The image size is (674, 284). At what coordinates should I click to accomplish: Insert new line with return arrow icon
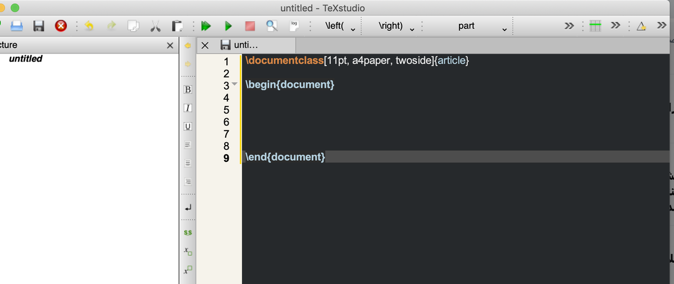tap(188, 207)
